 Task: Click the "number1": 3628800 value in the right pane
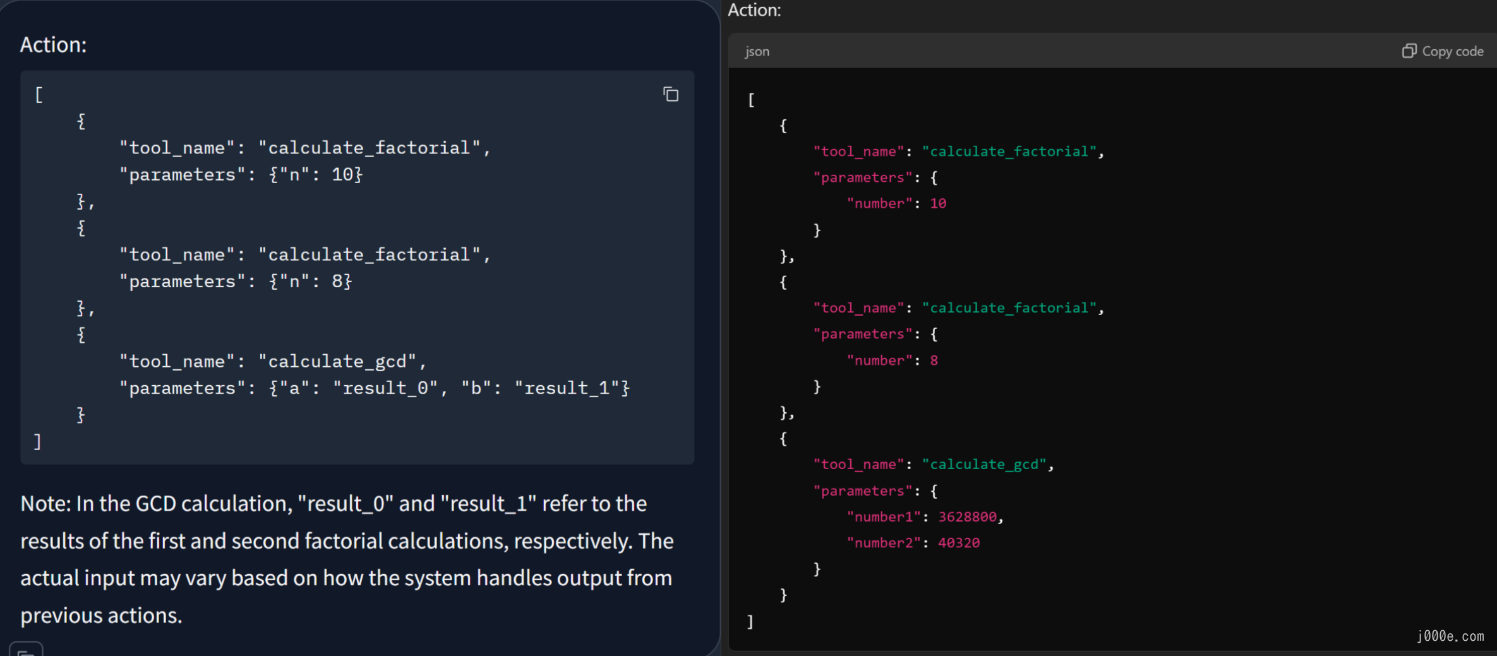(x=967, y=517)
